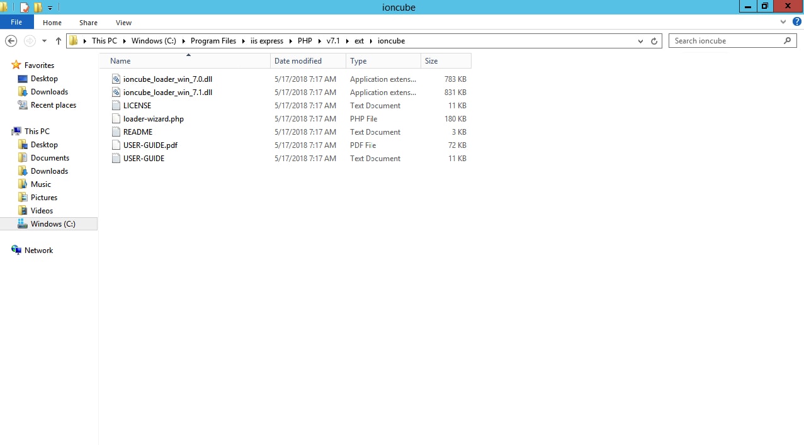804x445 pixels.
Task: Focus the Search ioncube field
Action: 733,41
